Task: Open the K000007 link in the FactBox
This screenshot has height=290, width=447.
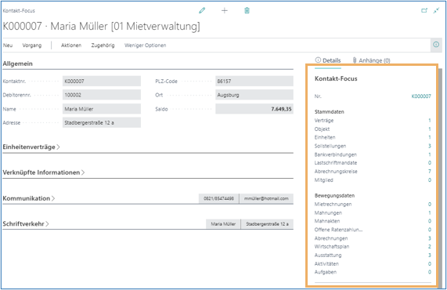Action: [421, 96]
